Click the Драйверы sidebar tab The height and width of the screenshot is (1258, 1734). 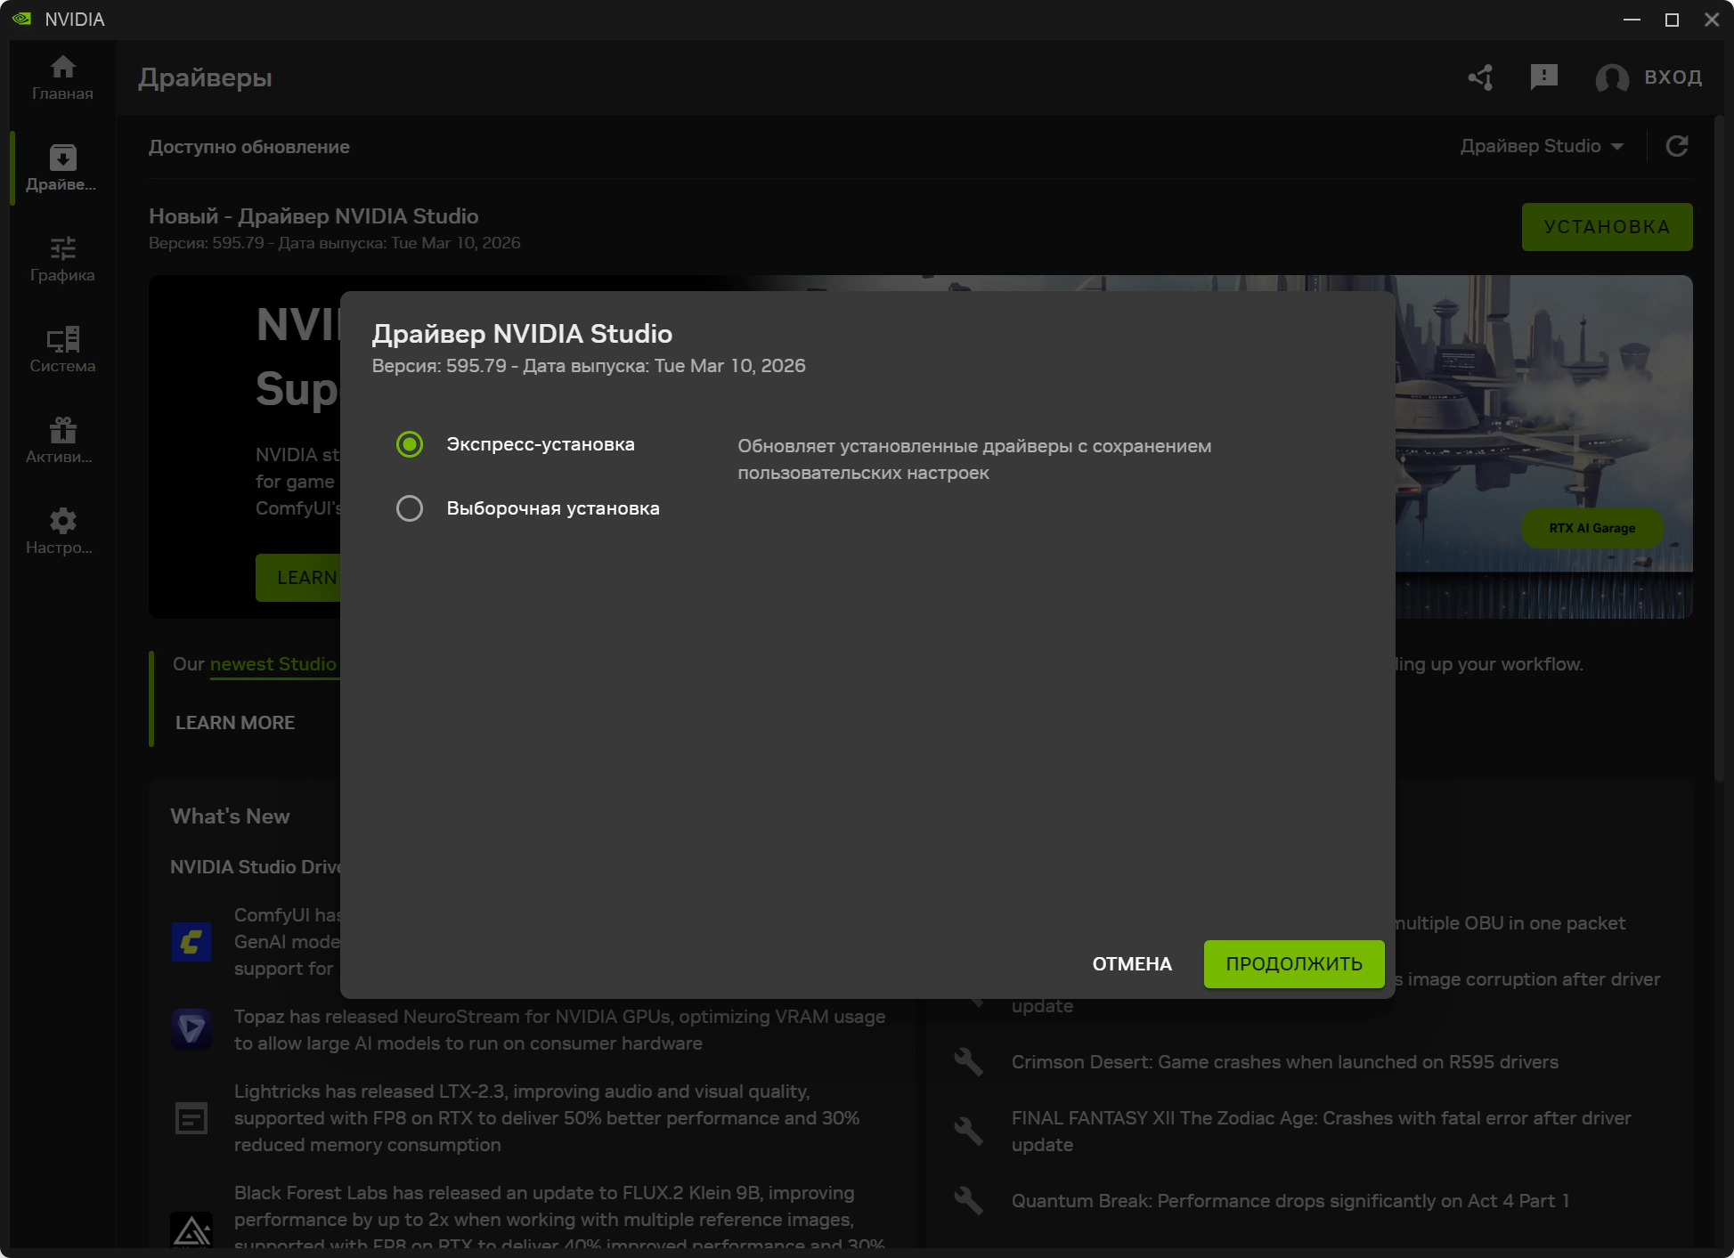coord(62,168)
